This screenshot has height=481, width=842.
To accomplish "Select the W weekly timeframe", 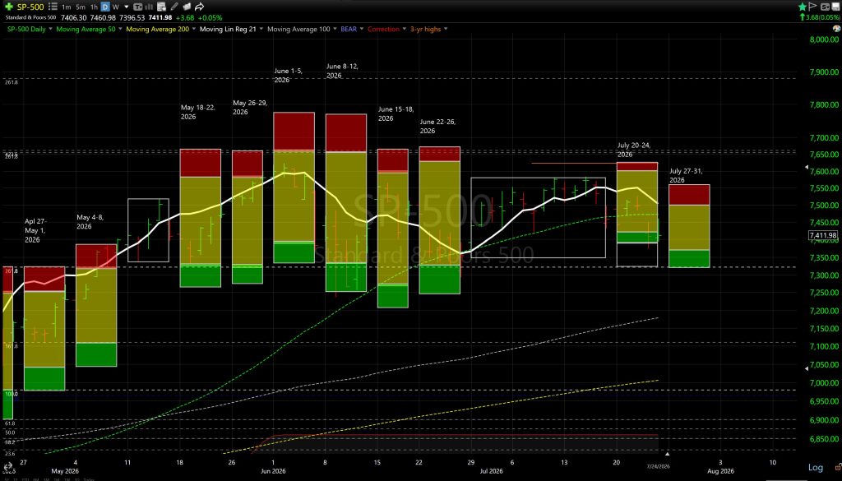I will pos(115,7).
